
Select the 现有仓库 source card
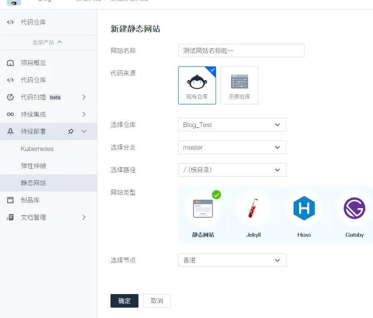pyautogui.click(x=197, y=85)
